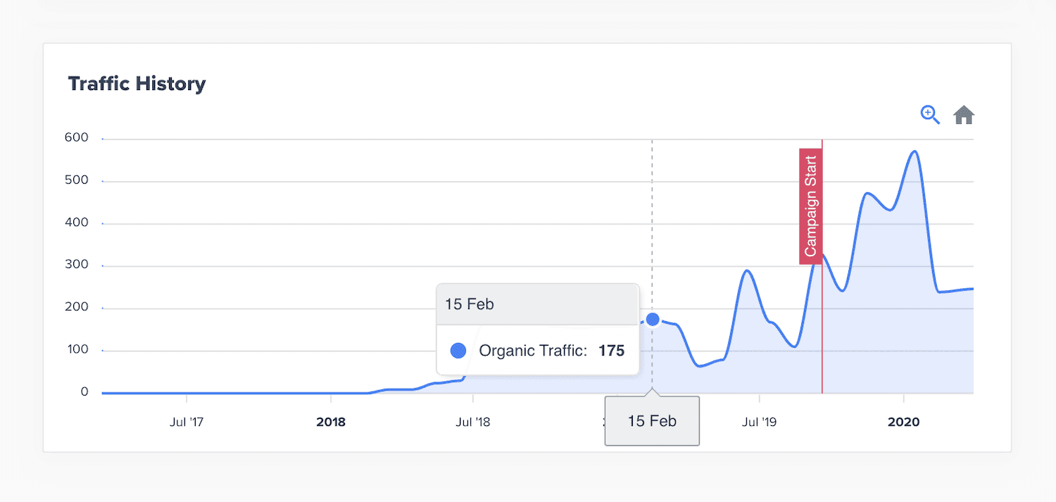Click the magnifier icon near the home icon

[x=929, y=115]
